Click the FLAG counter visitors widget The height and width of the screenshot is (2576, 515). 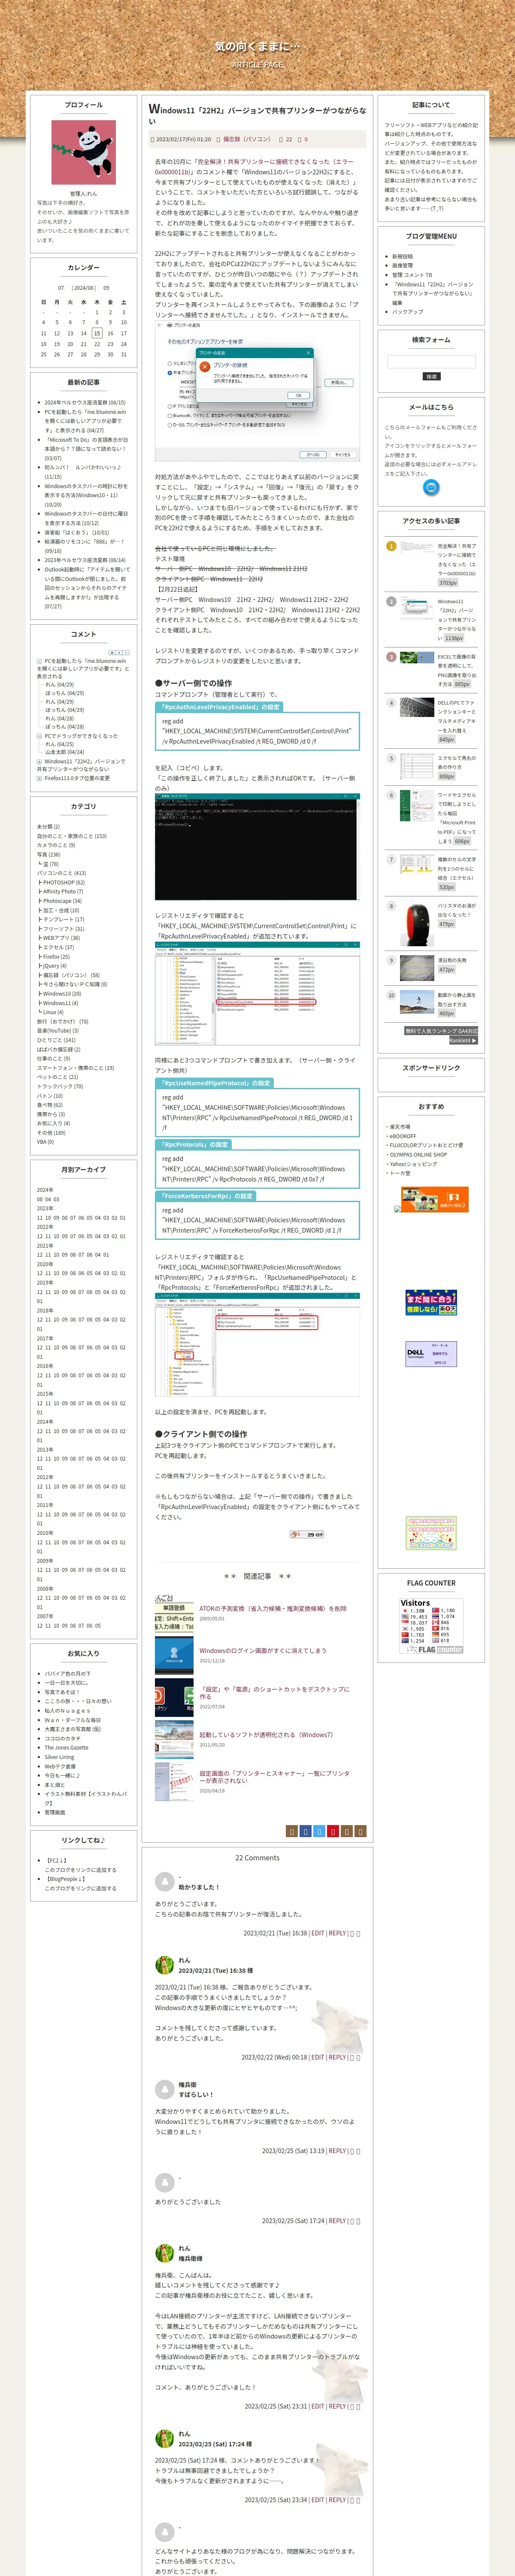coord(431,1626)
